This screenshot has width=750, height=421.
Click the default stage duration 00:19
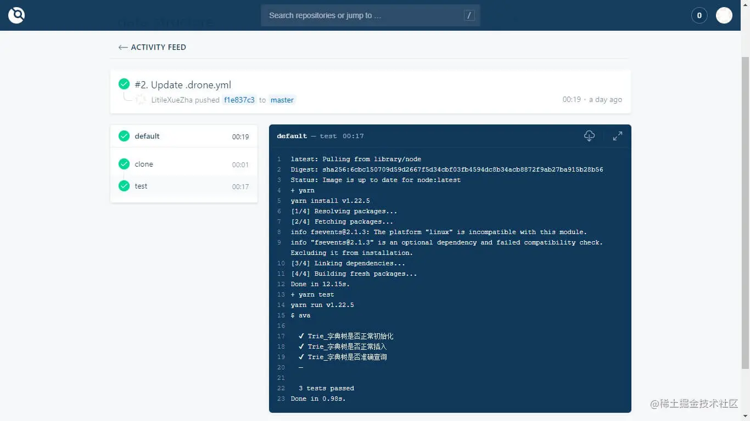coord(240,137)
